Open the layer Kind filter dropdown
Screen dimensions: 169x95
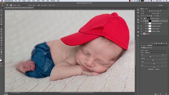click(x=144, y=11)
